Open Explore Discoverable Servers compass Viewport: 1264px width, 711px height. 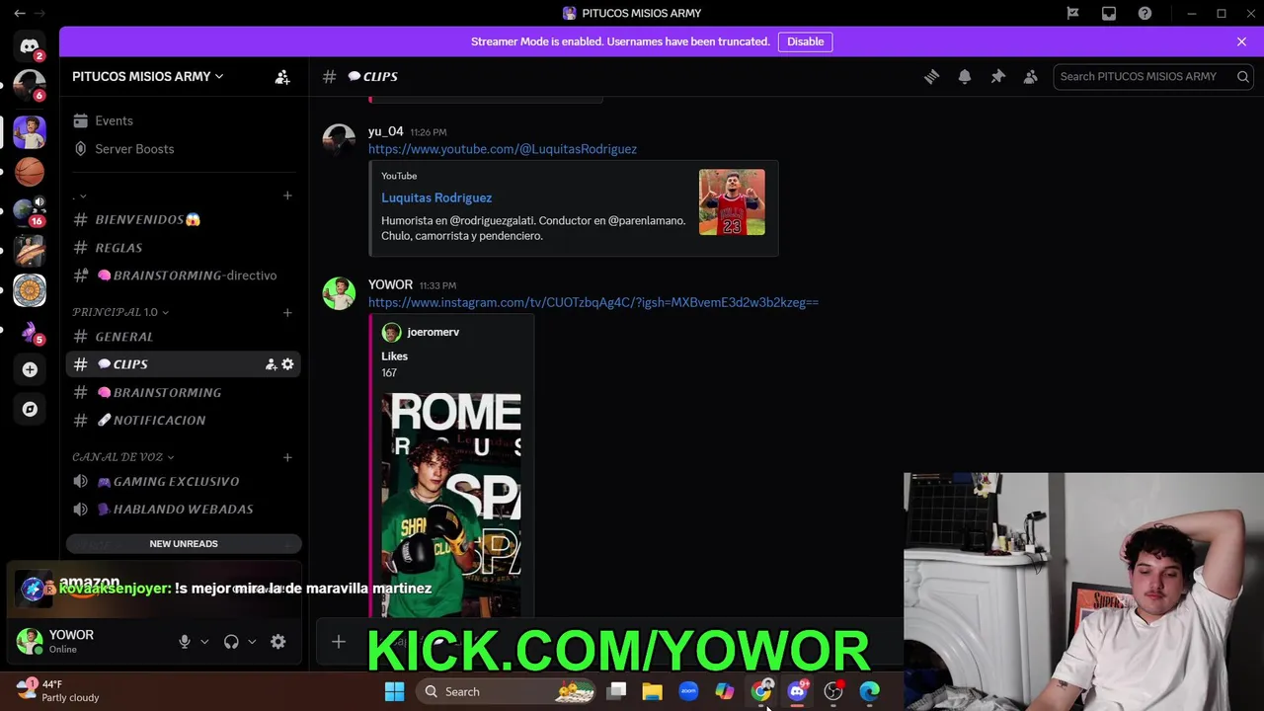tap(30, 409)
